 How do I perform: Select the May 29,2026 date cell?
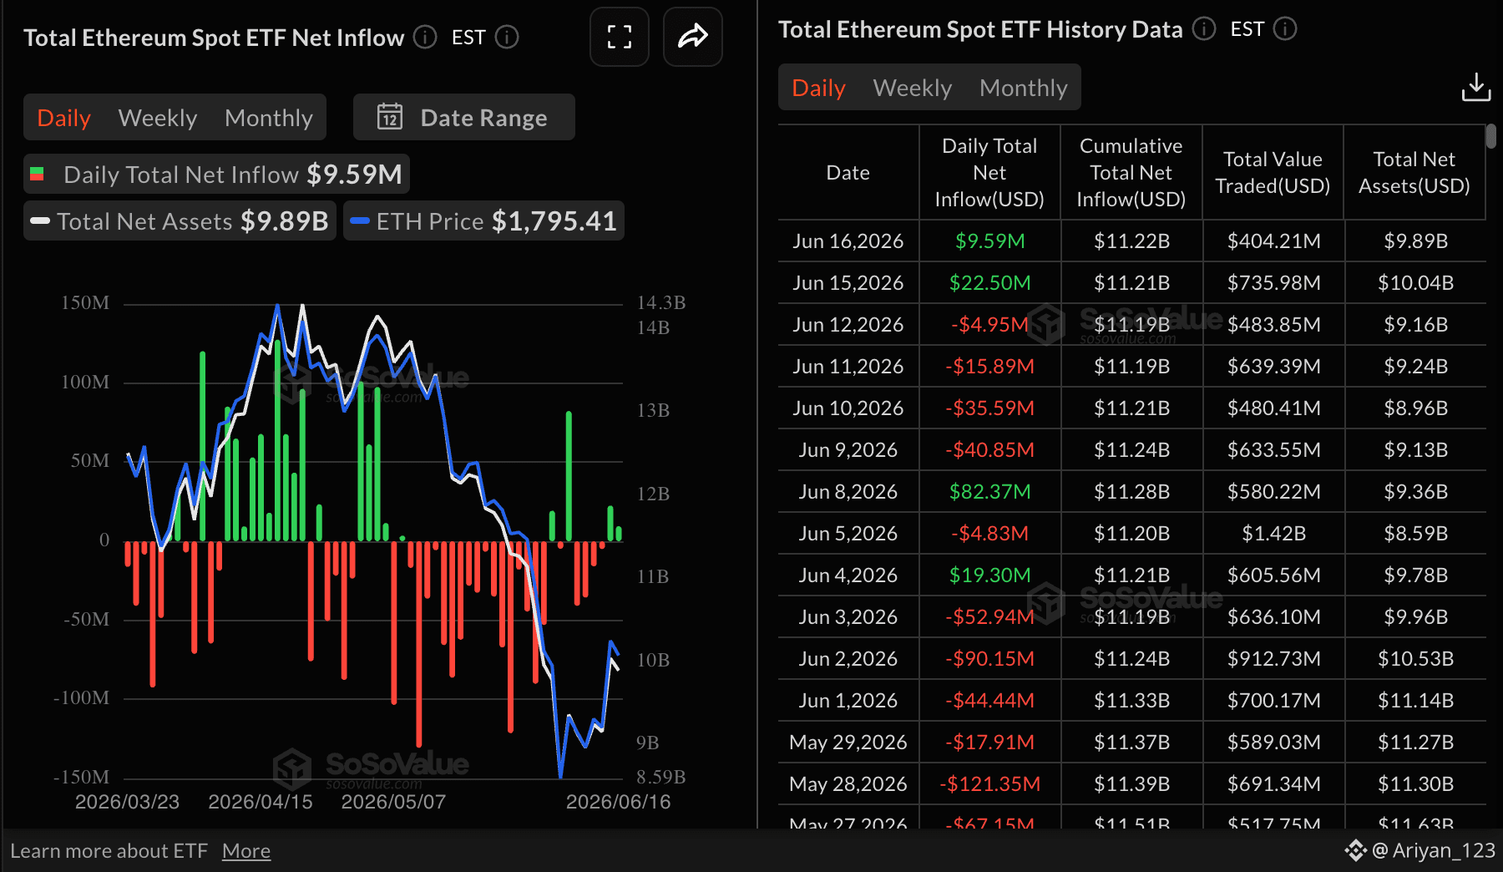point(848,742)
